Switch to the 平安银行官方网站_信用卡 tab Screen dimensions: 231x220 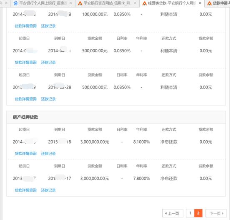tap(107, 3)
